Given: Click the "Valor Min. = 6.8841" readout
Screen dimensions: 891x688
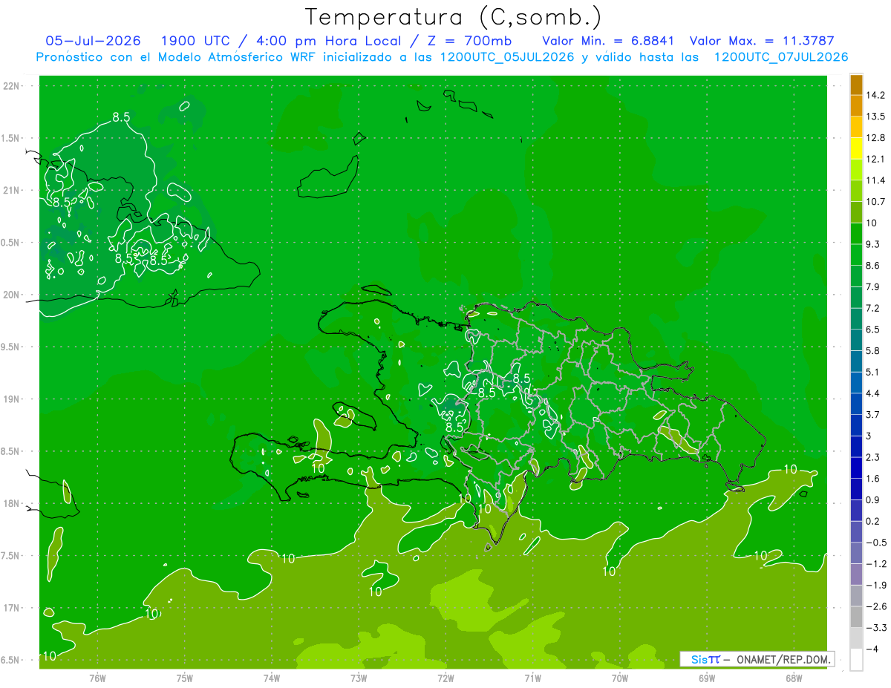Looking at the screenshot, I should [x=608, y=41].
